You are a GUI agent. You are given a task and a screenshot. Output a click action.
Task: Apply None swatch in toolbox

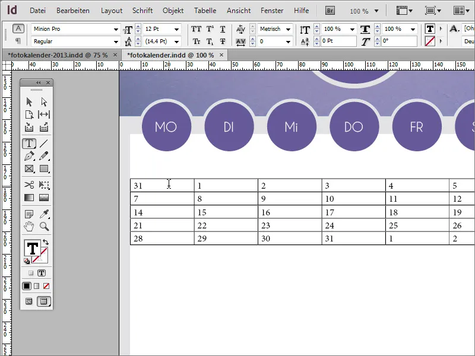point(46,286)
